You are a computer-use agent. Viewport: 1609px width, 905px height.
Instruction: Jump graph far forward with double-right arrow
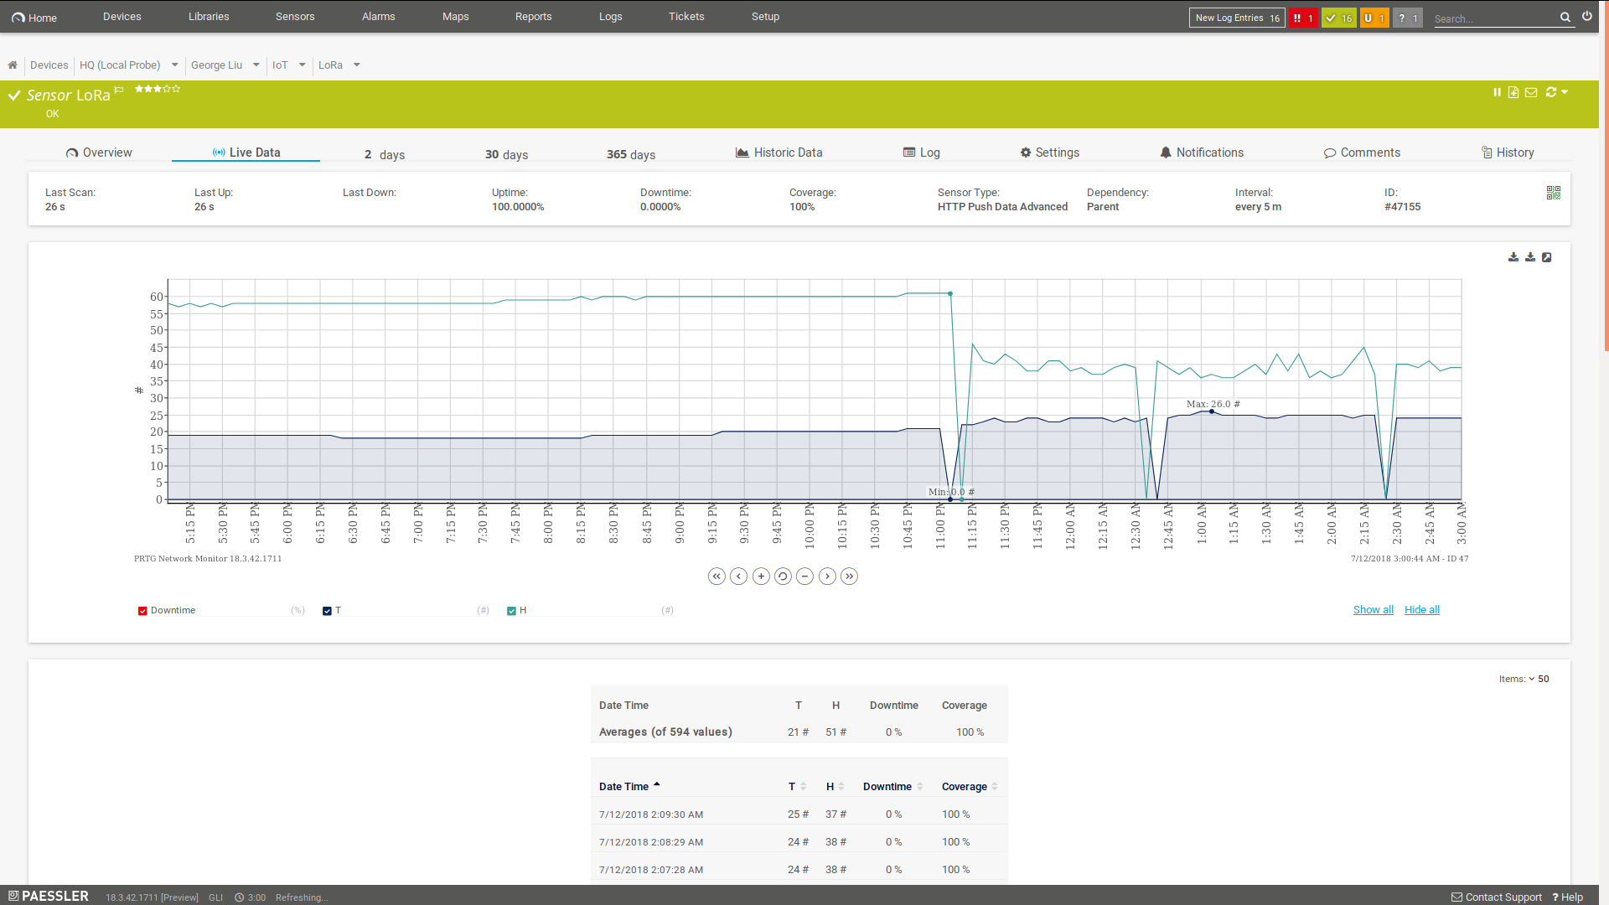849,577
